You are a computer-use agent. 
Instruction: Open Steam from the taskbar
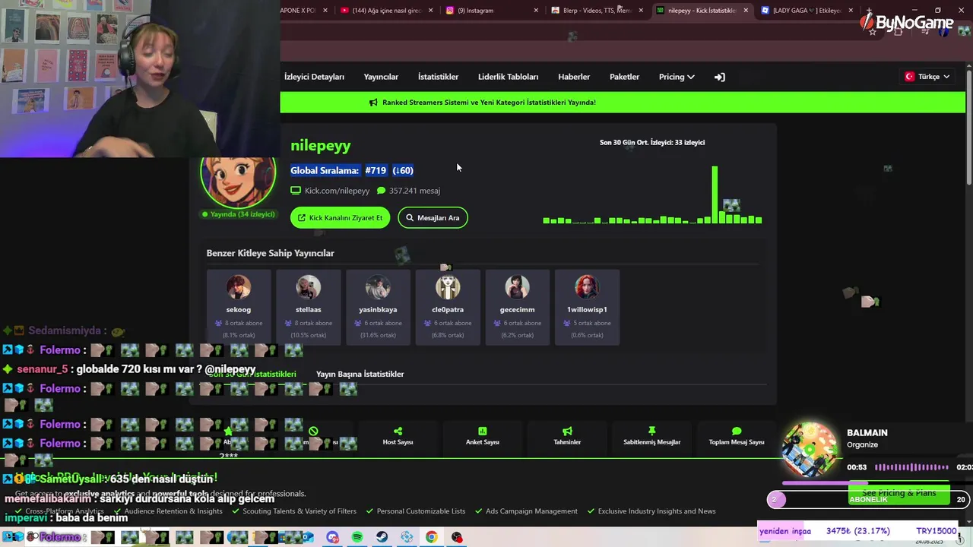click(x=382, y=537)
